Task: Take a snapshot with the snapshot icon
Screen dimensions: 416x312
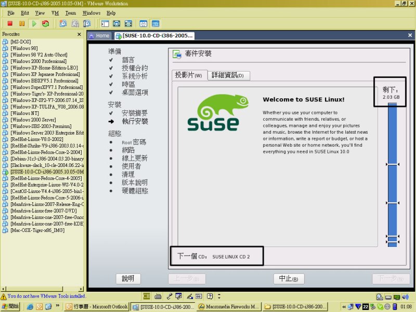Action: (x=63, y=23)
